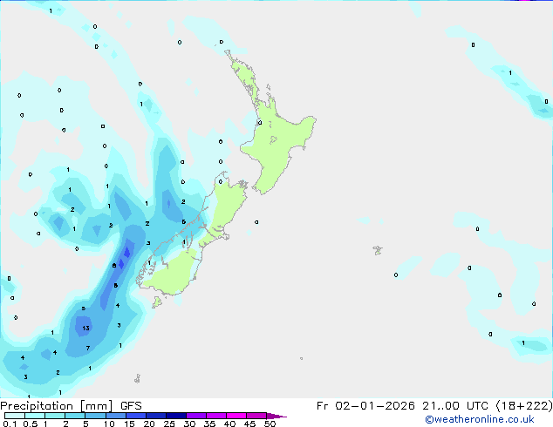Screen dimensions: 553x427
Task: Click the 'Precipitation [mm] GFS' title text
Action: (x=71, y=406)
